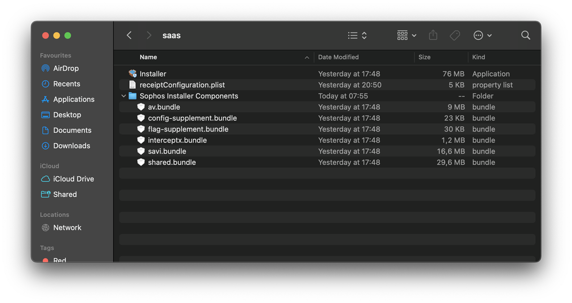Image resolution: width=572 pixels, height=303 pixels.
Task: Select the av.bundle shield icon
Action: [141, 107]
